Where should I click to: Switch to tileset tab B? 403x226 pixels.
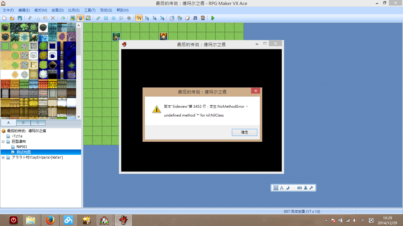[23, 123]
